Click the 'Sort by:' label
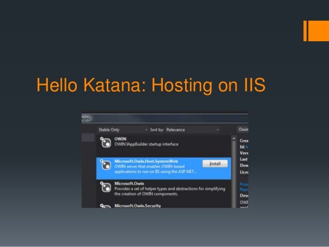The image size is (329, 247). [157, 130]
